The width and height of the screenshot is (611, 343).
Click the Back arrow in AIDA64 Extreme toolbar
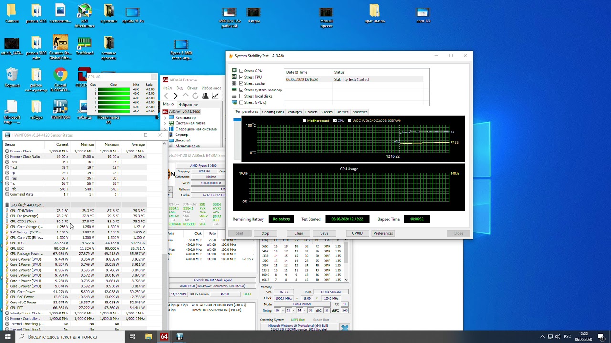tap(166, 96)
